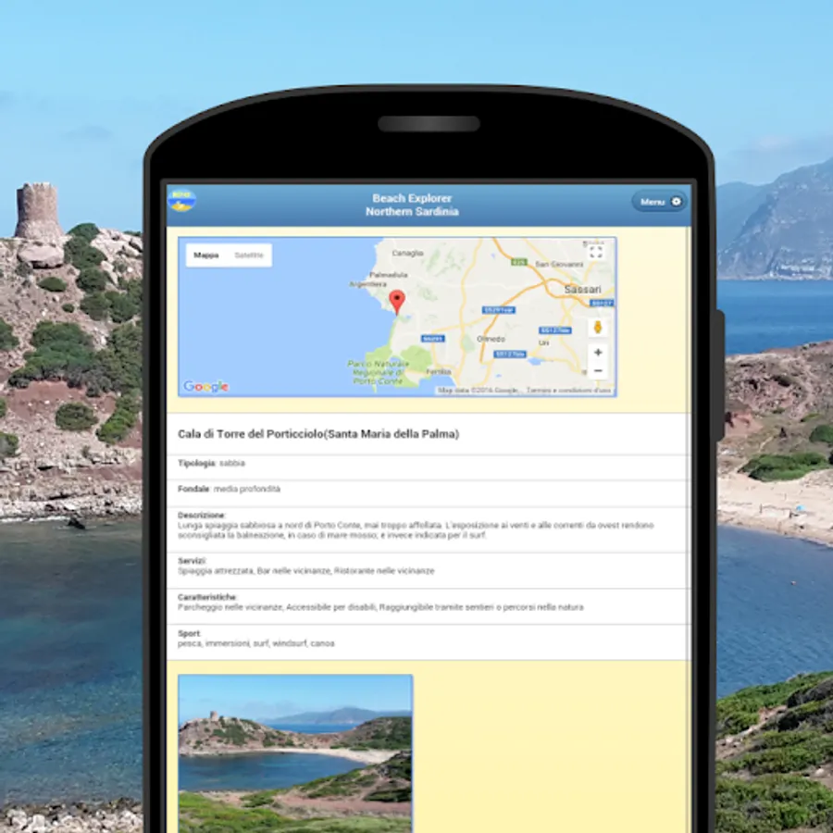This screenshot has width=833, height=833.
Task: Click the Sport row listing pesca, immersioni
Action: click(x=429, y=643)
